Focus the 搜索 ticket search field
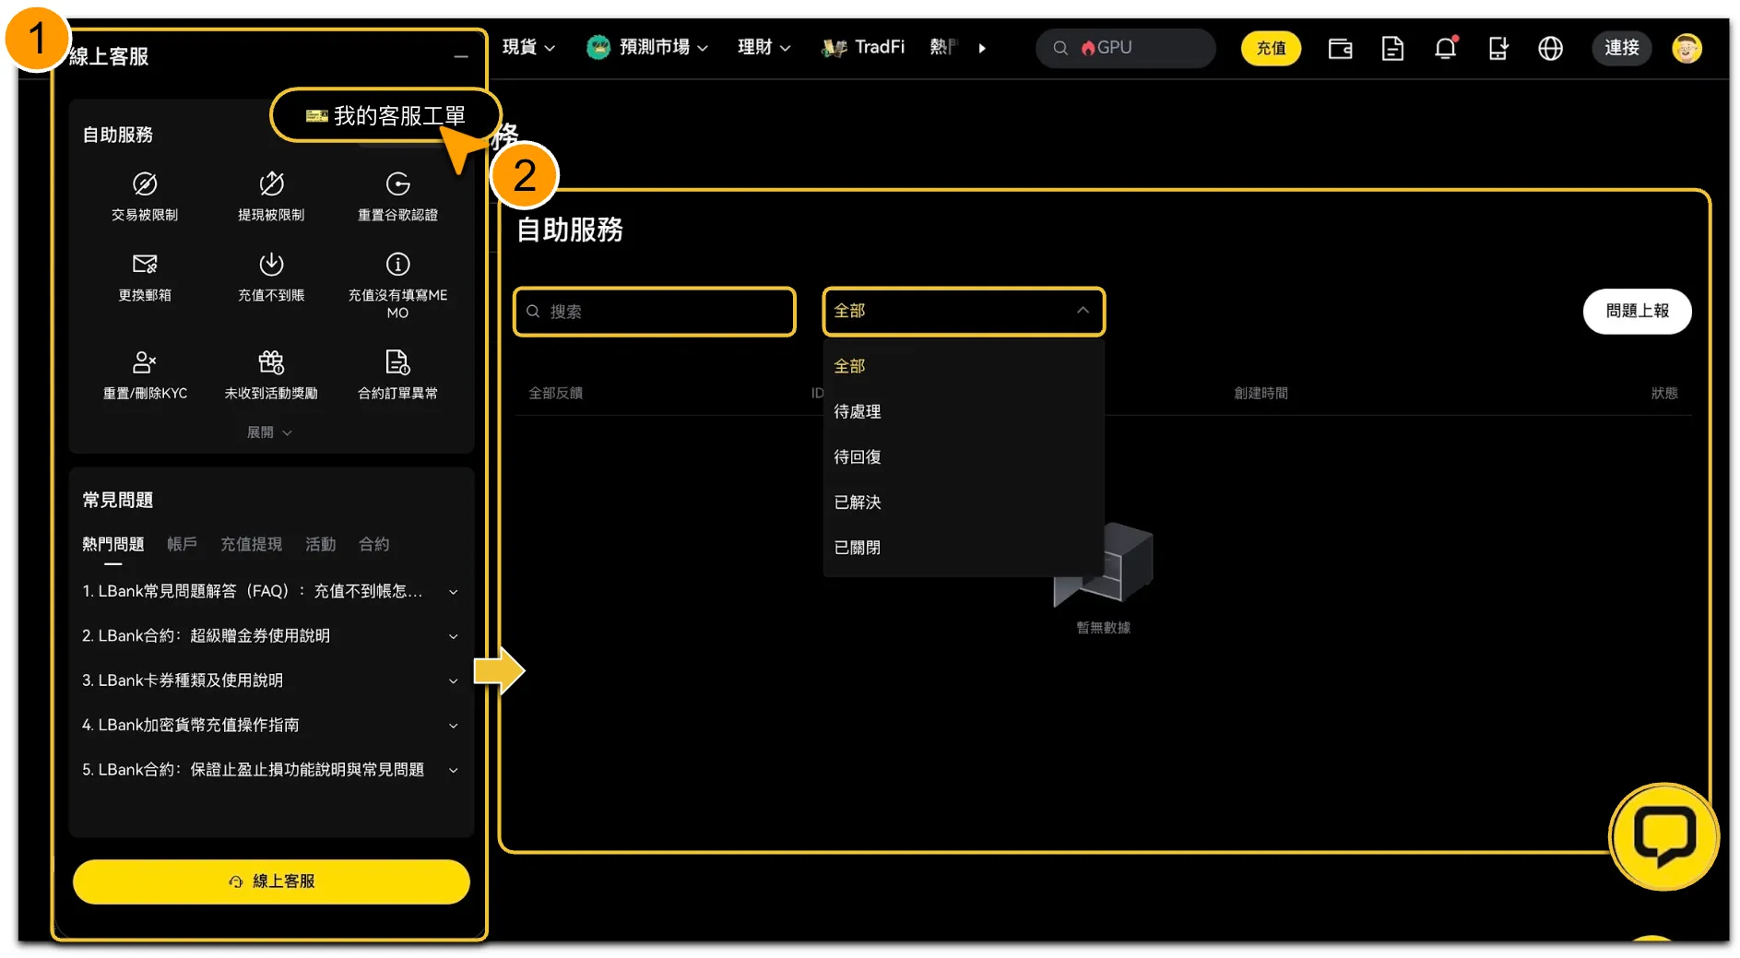Viewport: 1740px width, 958px height. click(654, 312)
